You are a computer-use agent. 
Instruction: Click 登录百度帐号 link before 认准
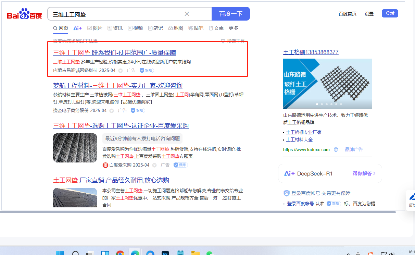(300, 204)
